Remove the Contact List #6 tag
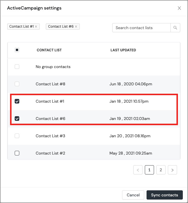 pyautogui.click(x=76, y=27)
